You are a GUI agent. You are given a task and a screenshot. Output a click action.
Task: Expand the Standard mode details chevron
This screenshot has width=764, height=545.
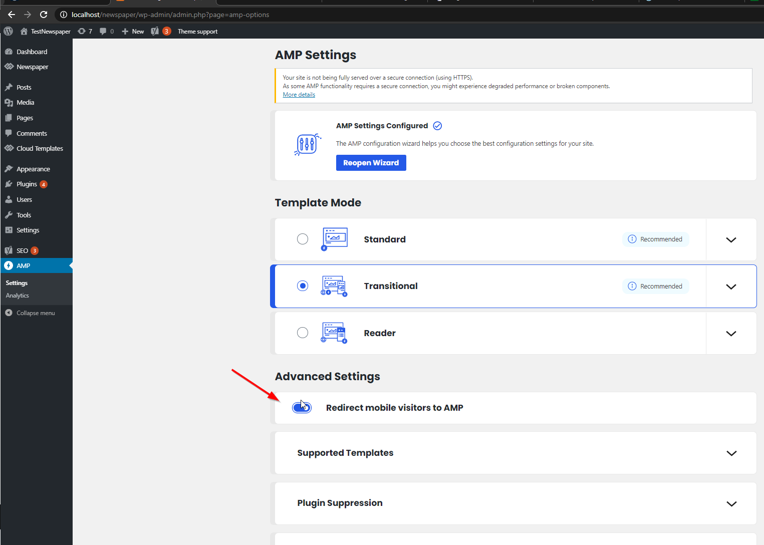(731, 239)
